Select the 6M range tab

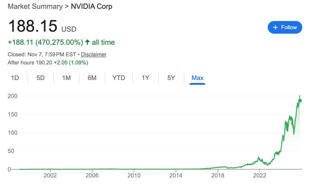(x=92, y=78)
